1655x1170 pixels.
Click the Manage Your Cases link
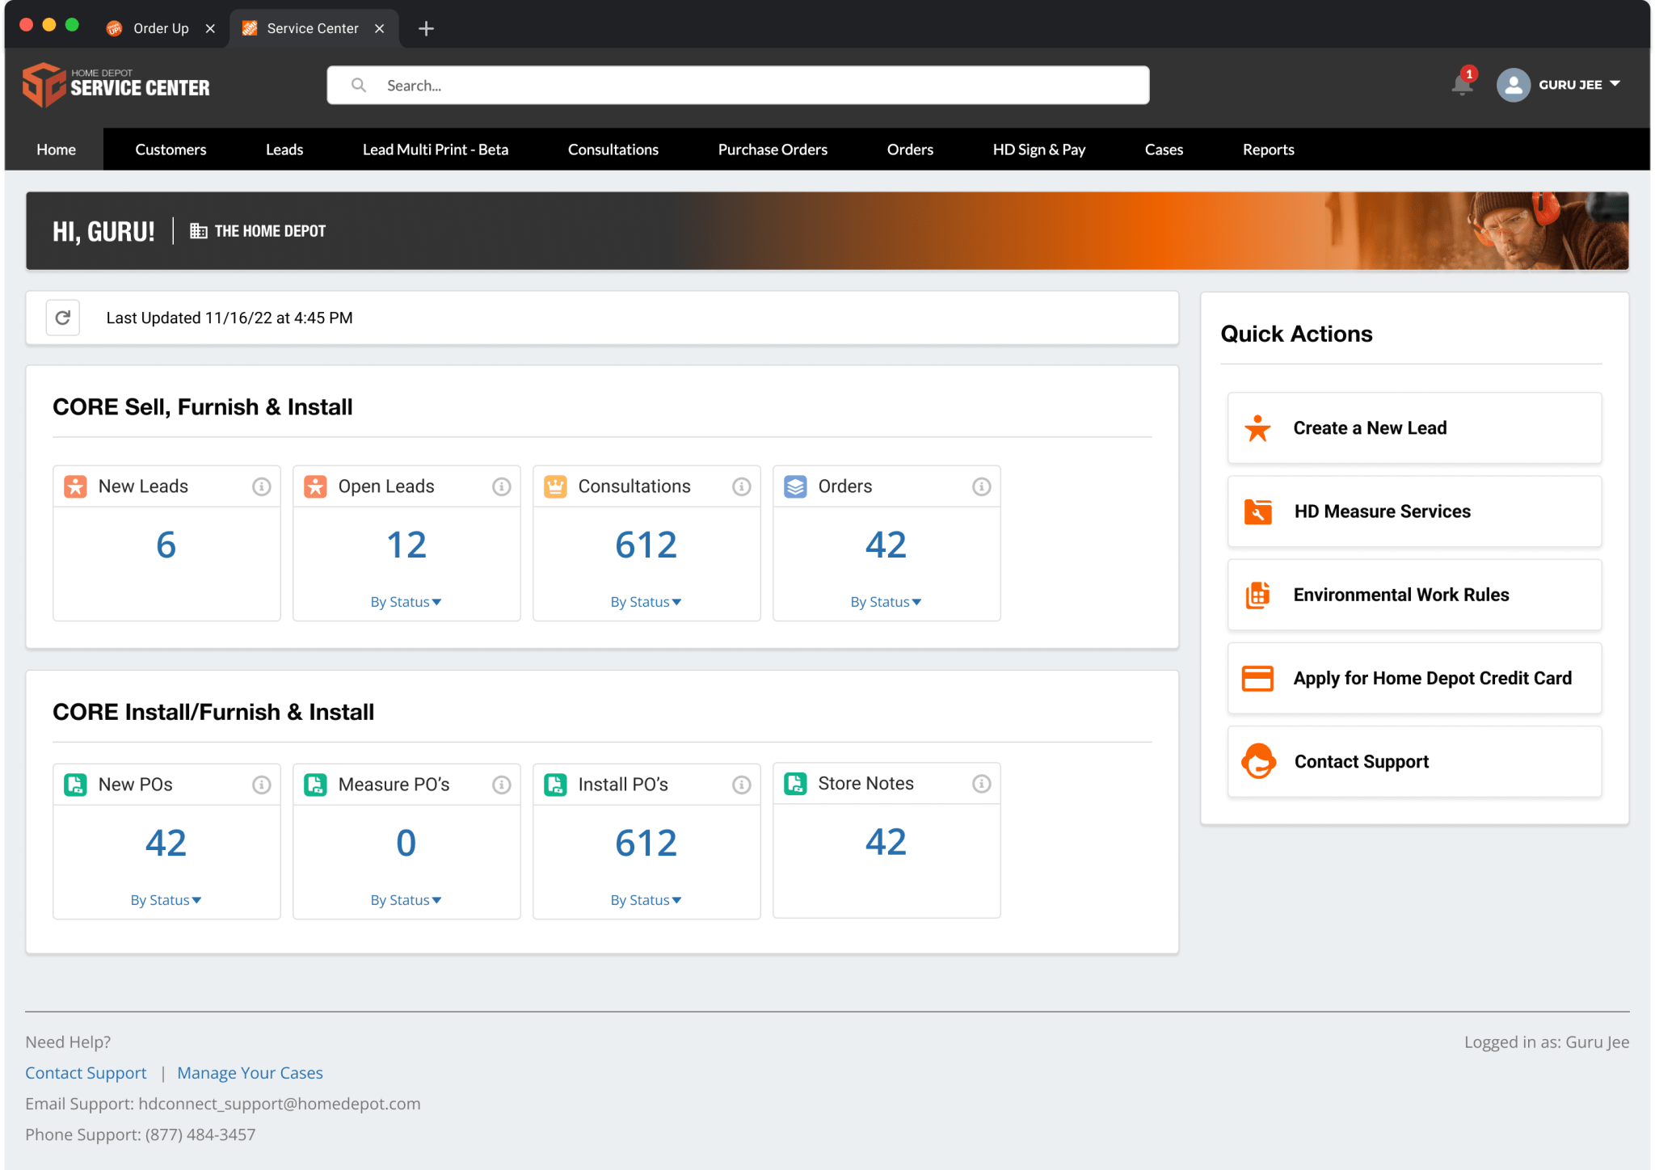(x=250, y=1073)
